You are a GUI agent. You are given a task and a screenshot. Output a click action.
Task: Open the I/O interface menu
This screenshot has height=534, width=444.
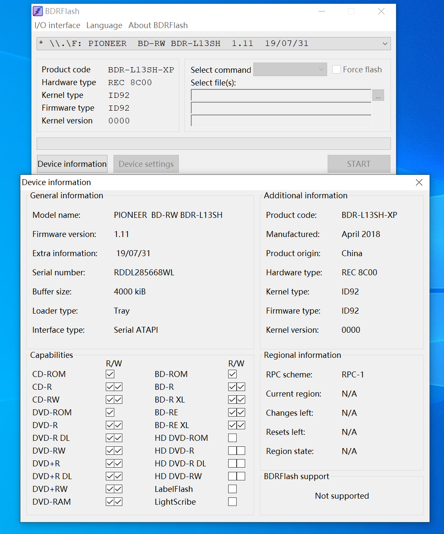(57, 26)
